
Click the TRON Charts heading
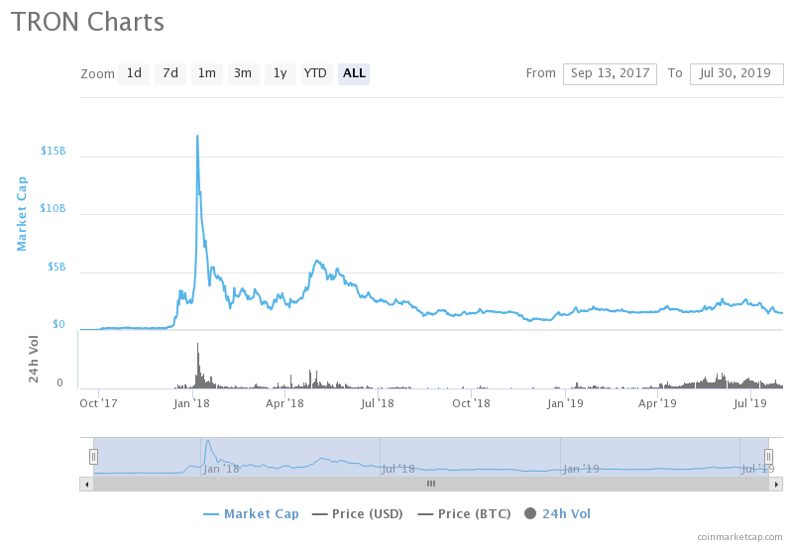click(x=87, y=22)
